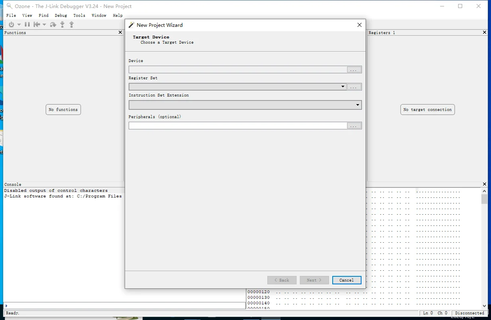This screenshot has height=320, width=491.
Task: Close the New Project Wizard dialog
Action: pyautogui.click(x=360, y=25)
